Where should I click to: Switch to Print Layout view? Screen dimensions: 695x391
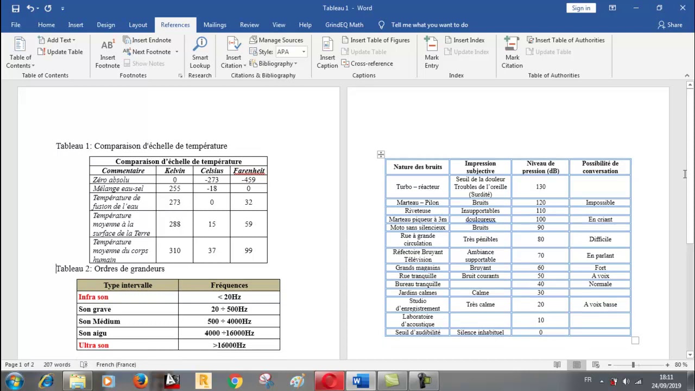pyautogui.click(x=577, y=365)
